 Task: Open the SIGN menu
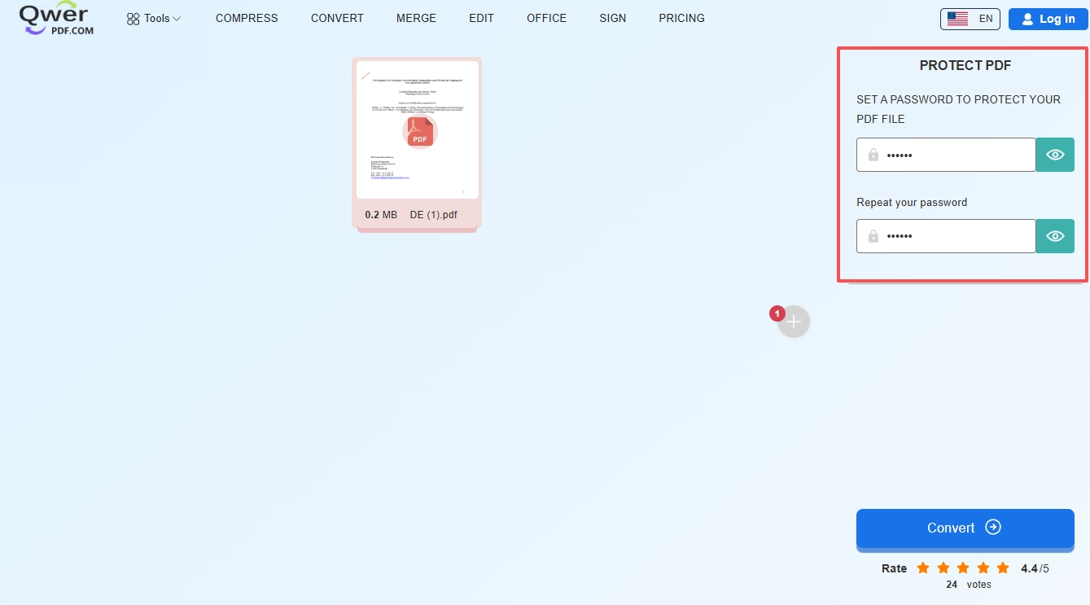(612, 18)
